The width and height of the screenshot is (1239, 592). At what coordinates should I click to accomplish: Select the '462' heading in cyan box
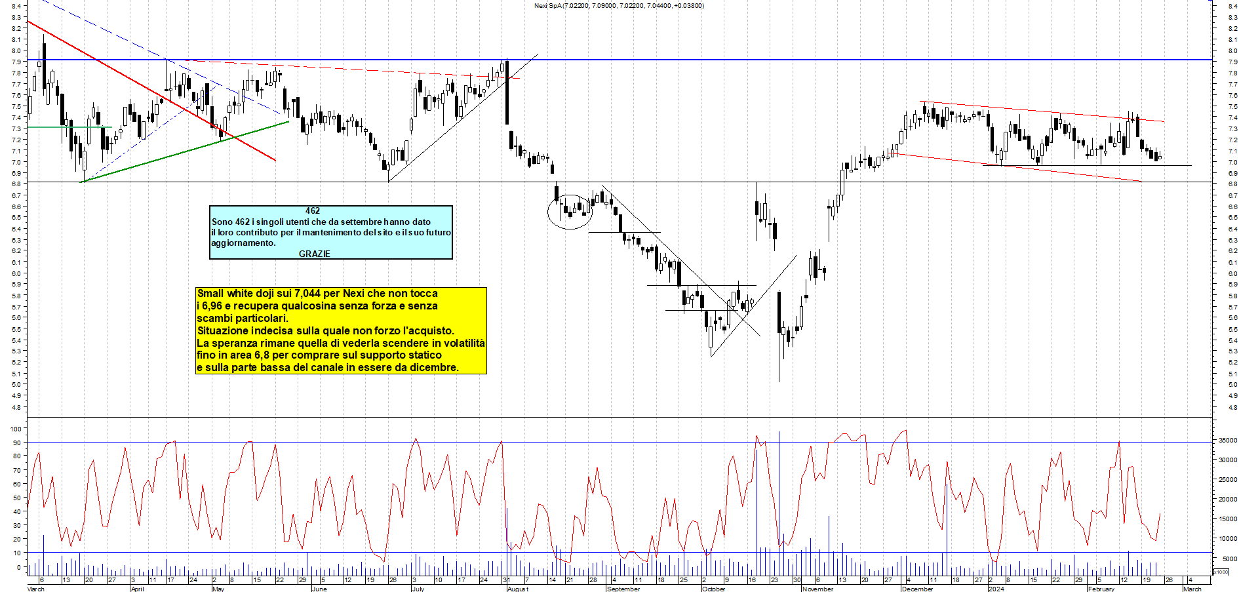[x=313, y=210]
